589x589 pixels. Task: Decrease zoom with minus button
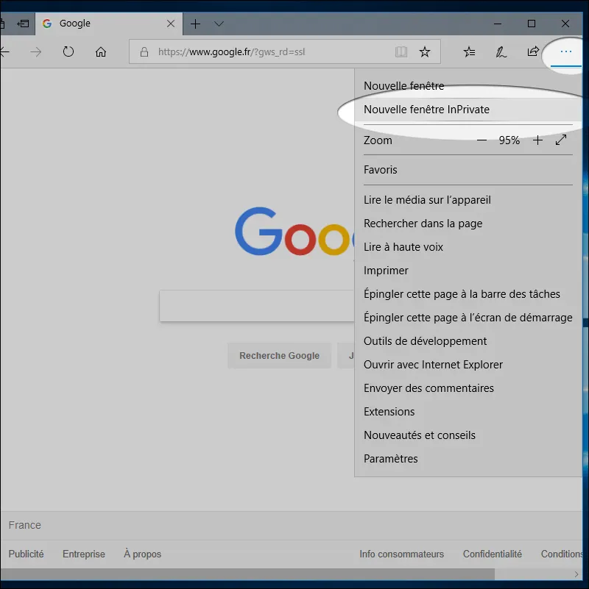[x=482, y=140]
